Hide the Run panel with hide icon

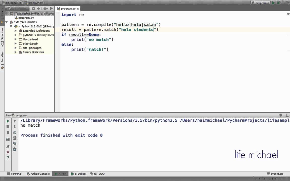[287, 115]
